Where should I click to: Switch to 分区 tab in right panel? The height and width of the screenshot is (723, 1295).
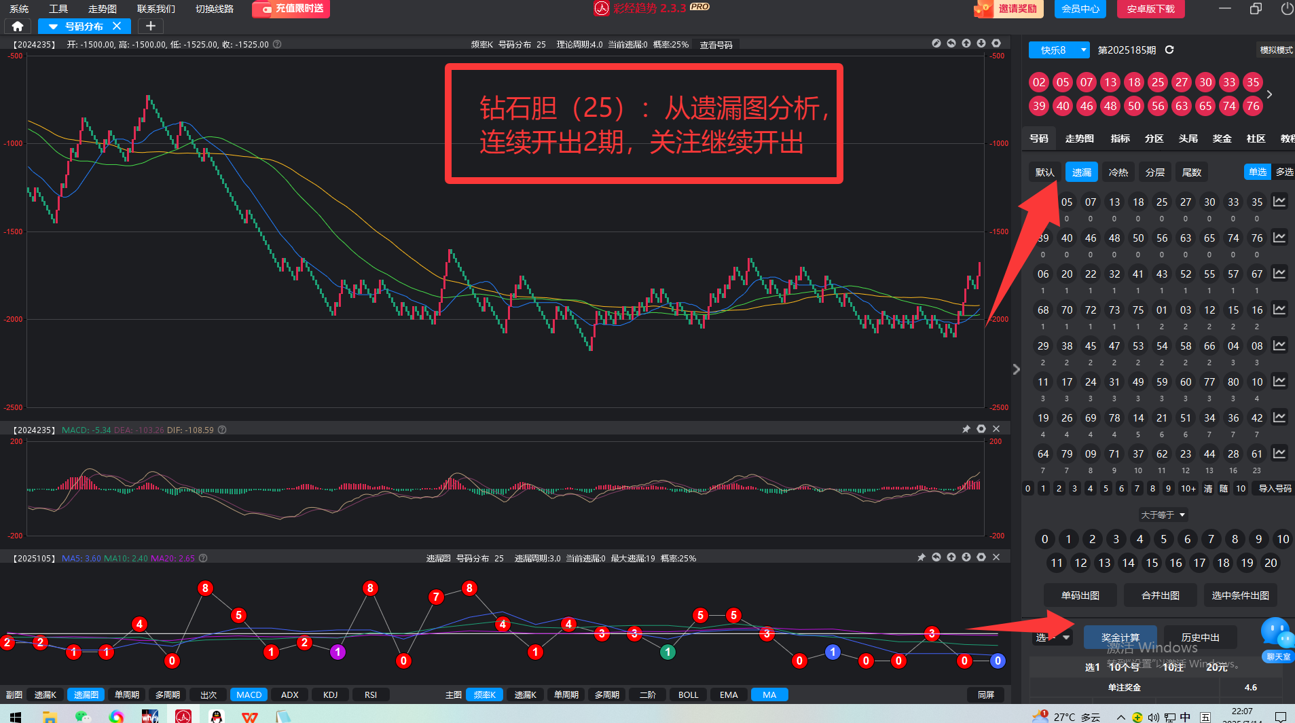pyautogui.click(x=1154, y=138)
